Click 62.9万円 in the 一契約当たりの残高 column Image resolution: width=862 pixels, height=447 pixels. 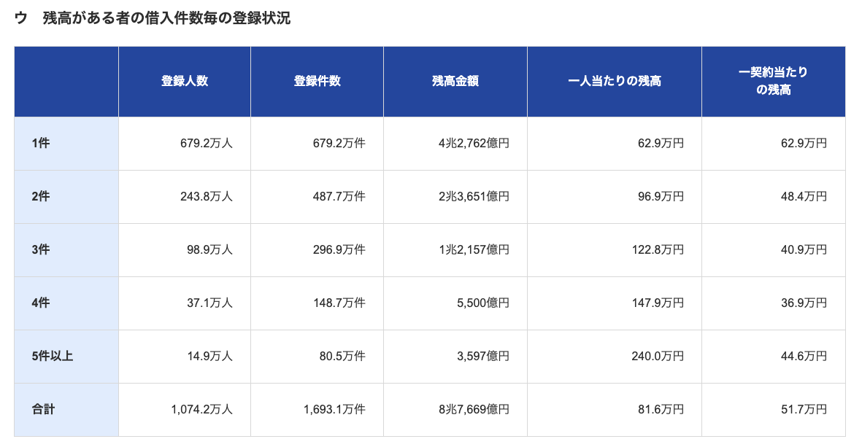[774, 144]
